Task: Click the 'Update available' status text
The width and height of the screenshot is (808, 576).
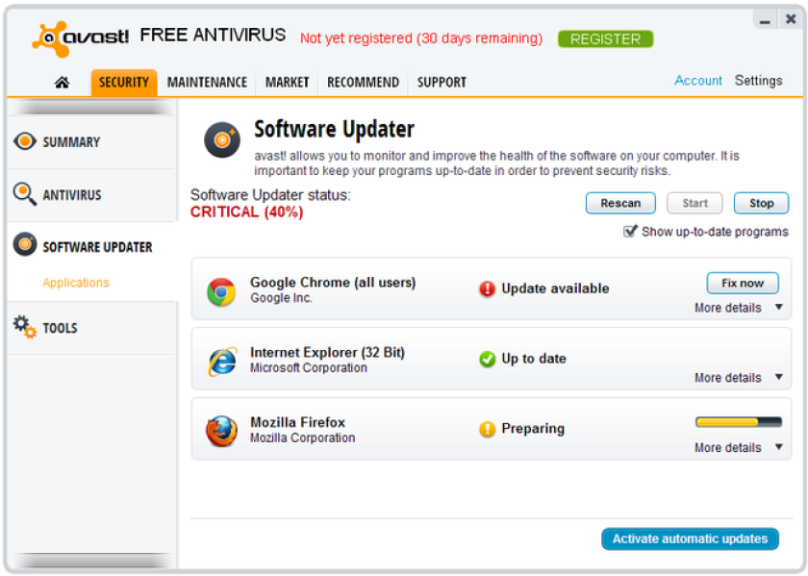Action: coord(556,288)
